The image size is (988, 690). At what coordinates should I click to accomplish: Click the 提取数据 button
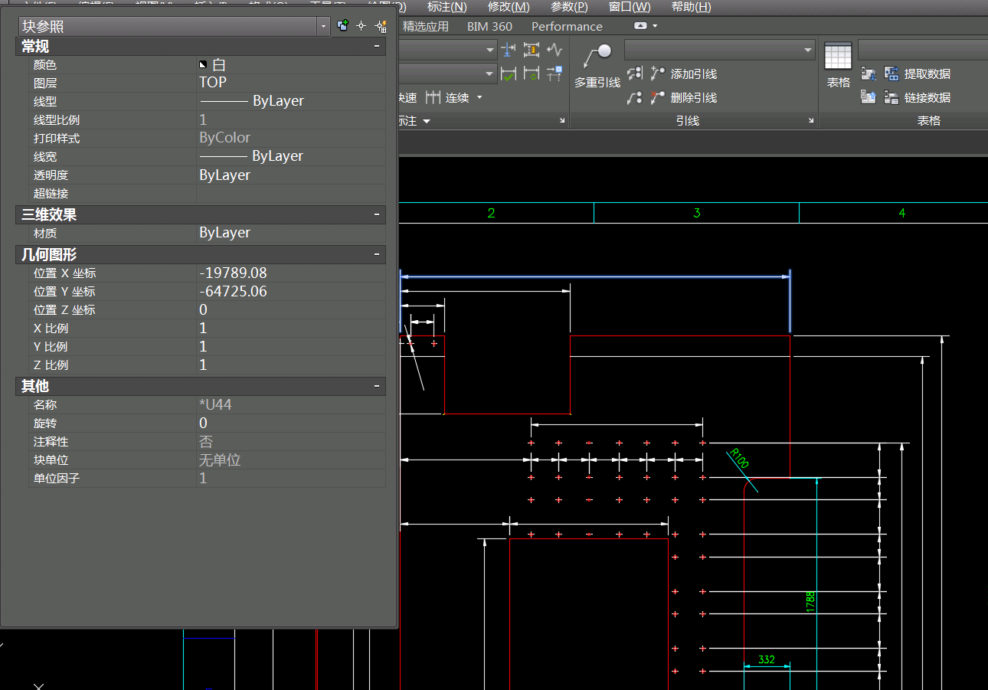(918, 74)
